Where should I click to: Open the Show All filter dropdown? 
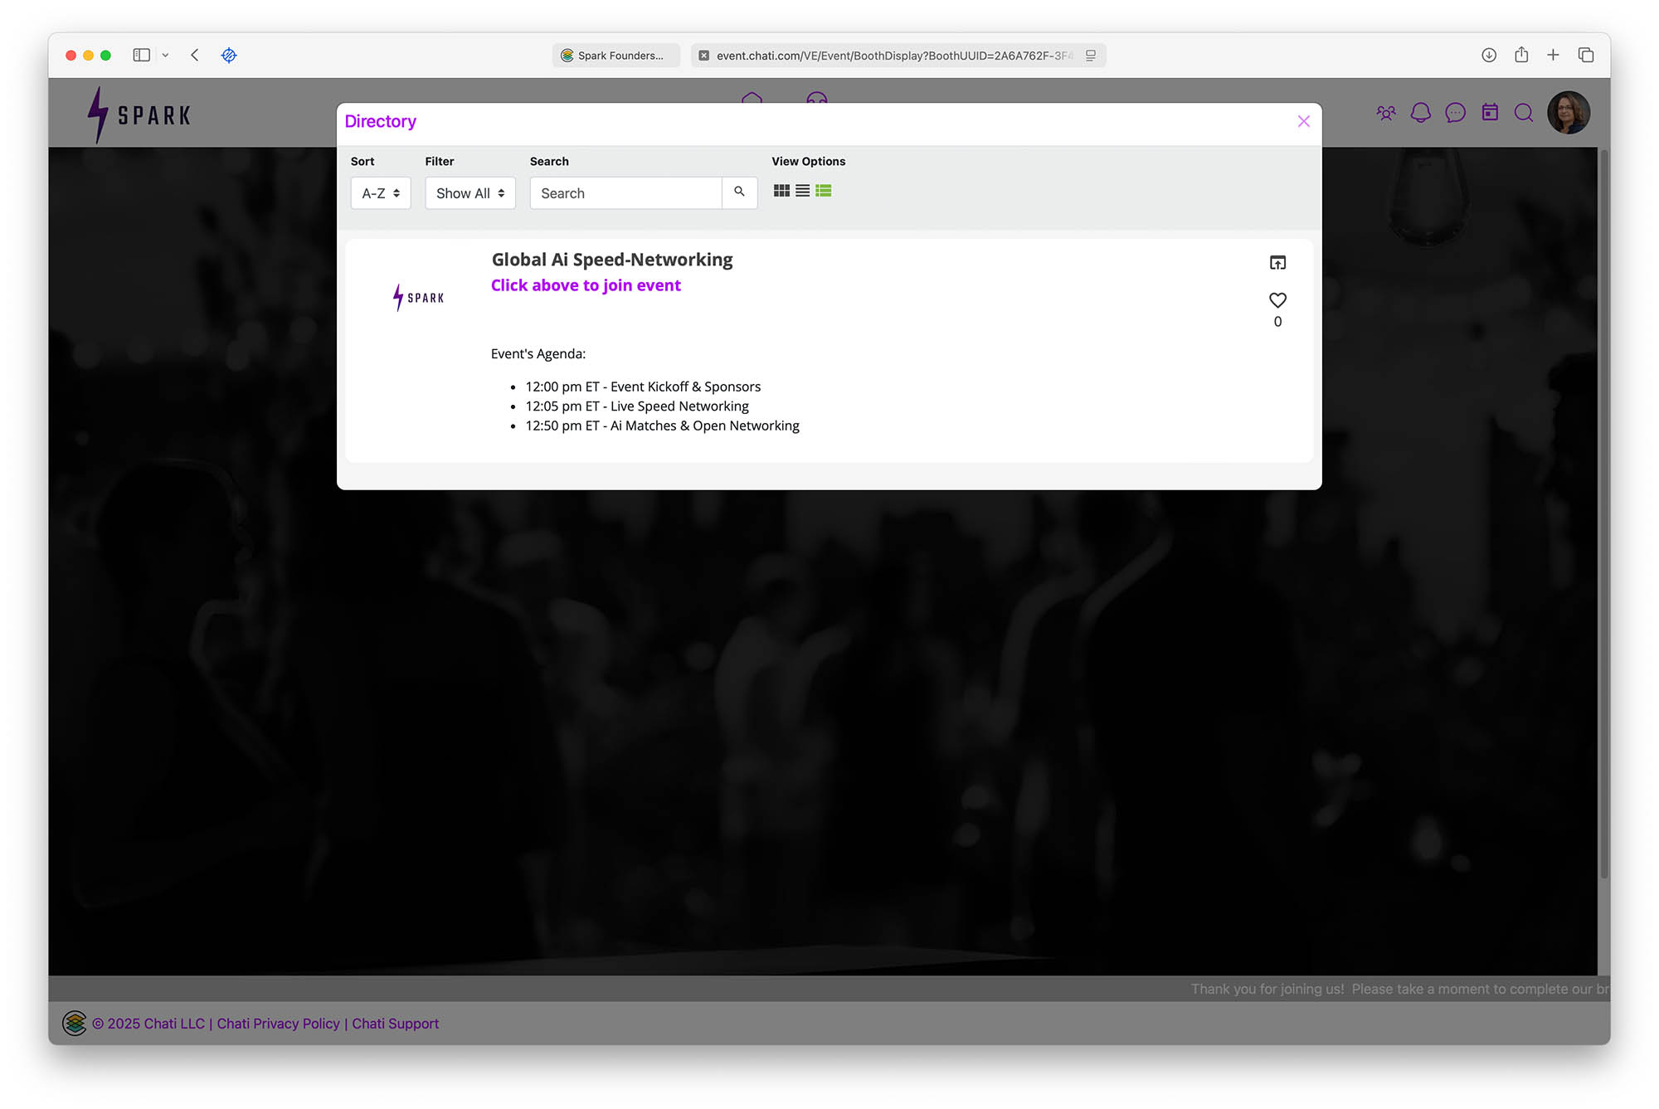pos(469,193)
